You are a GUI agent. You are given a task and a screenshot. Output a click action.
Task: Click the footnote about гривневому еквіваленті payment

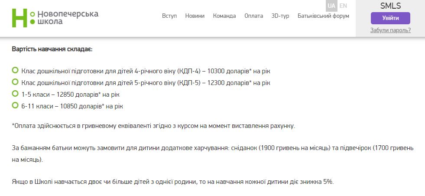[x=153, y=126]
